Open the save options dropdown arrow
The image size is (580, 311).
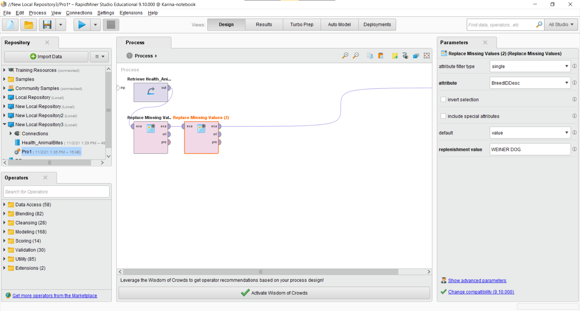point(61,25)
